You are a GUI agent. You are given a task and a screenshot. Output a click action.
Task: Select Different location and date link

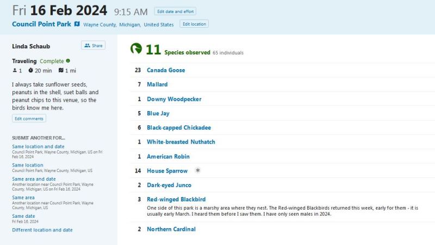pyautogui.click(x=42, y=230)
